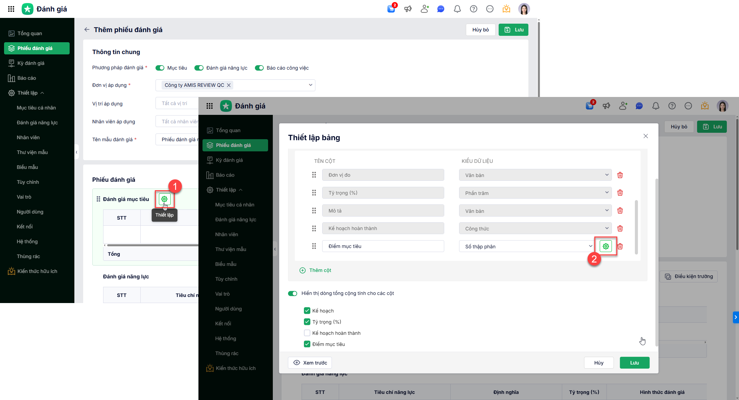Toggle off the Mục tiêu evaluation method
This screenshot has width=739, height=400.
[x=160, y=68]
